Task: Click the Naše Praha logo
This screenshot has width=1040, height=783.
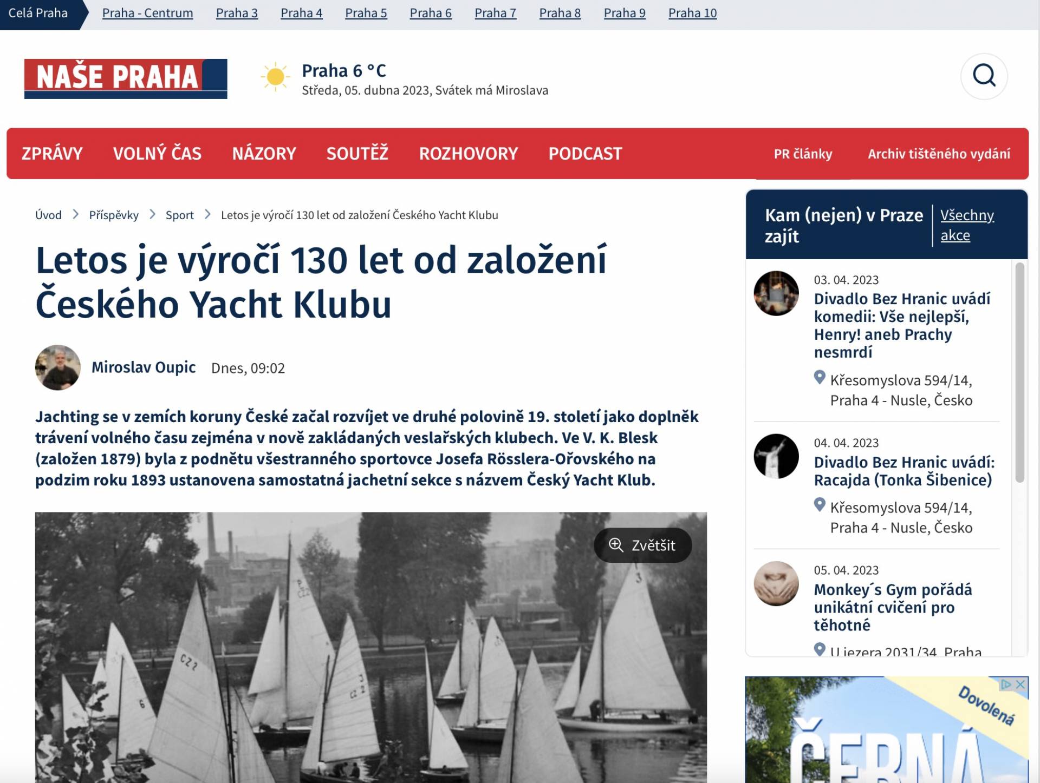Action: [x=126, y=78]
